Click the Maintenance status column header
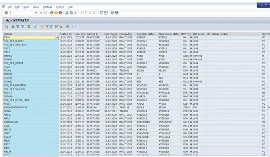Screen dimensions: 270x157 169,34
